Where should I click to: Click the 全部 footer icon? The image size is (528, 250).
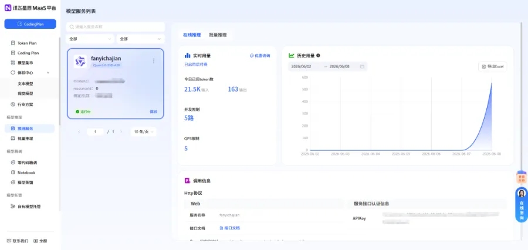pos(36,241)
